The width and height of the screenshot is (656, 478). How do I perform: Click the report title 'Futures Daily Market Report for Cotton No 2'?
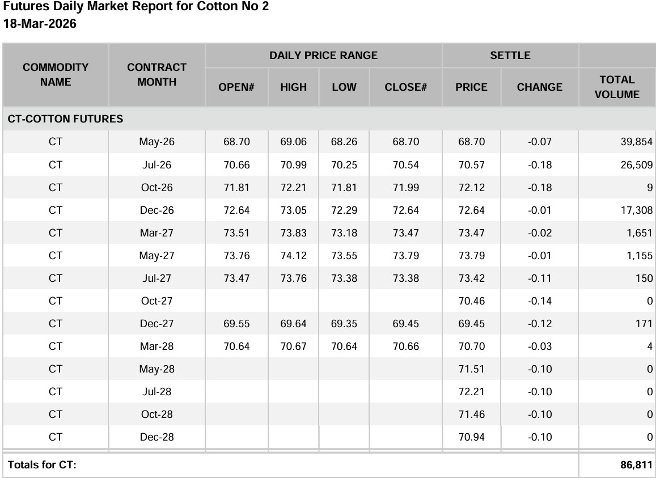tap(136, 7)
